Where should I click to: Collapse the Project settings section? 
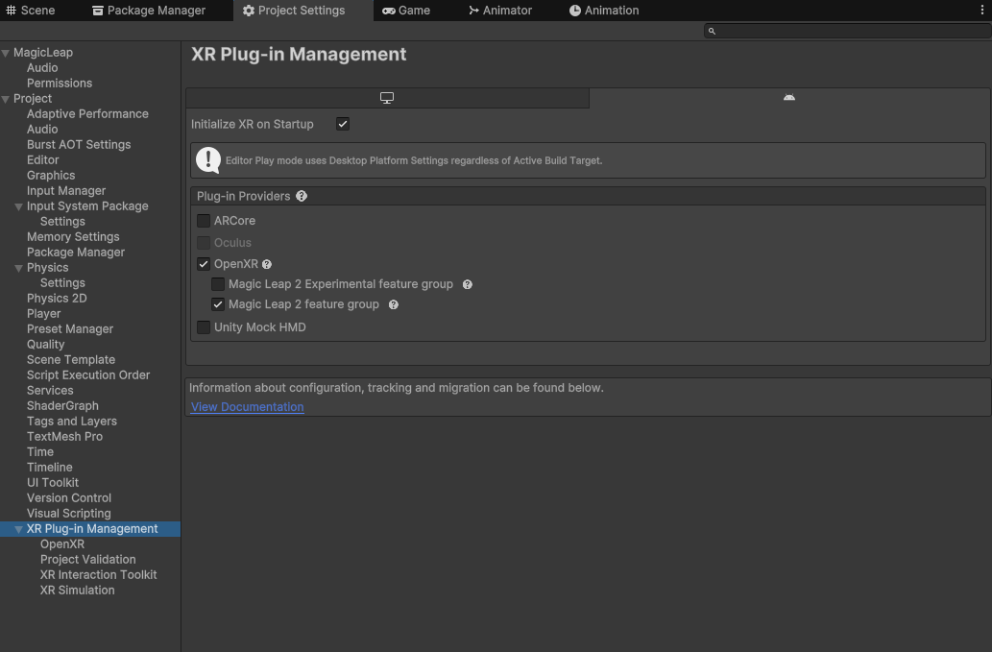[7, 98]
